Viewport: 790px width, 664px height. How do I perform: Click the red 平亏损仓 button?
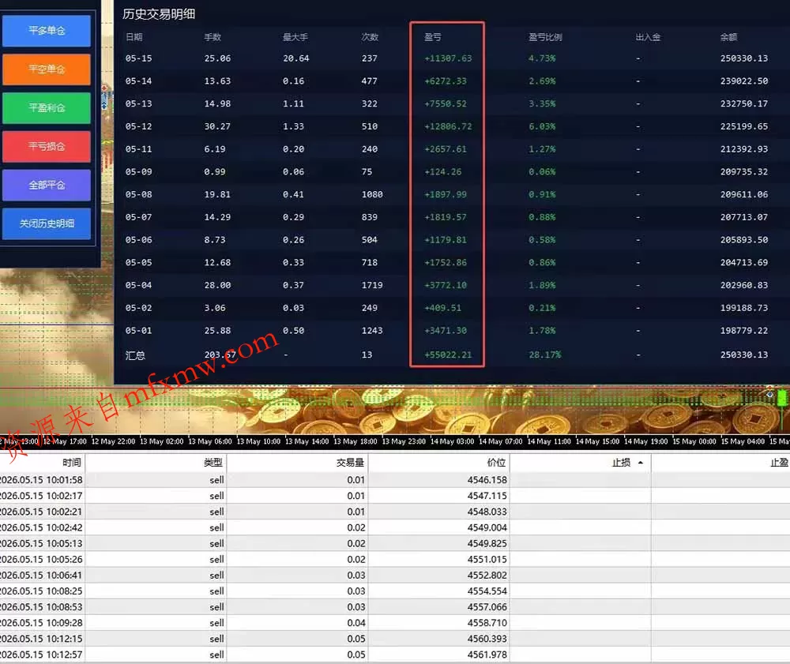click(x=47, y=147)
